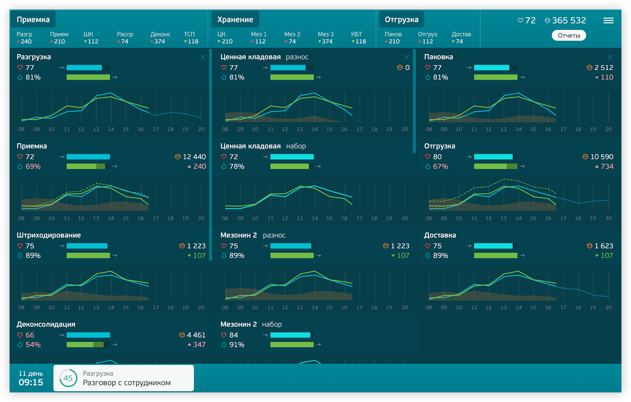Open the Деконс 374 indicator

pos(160,38)
